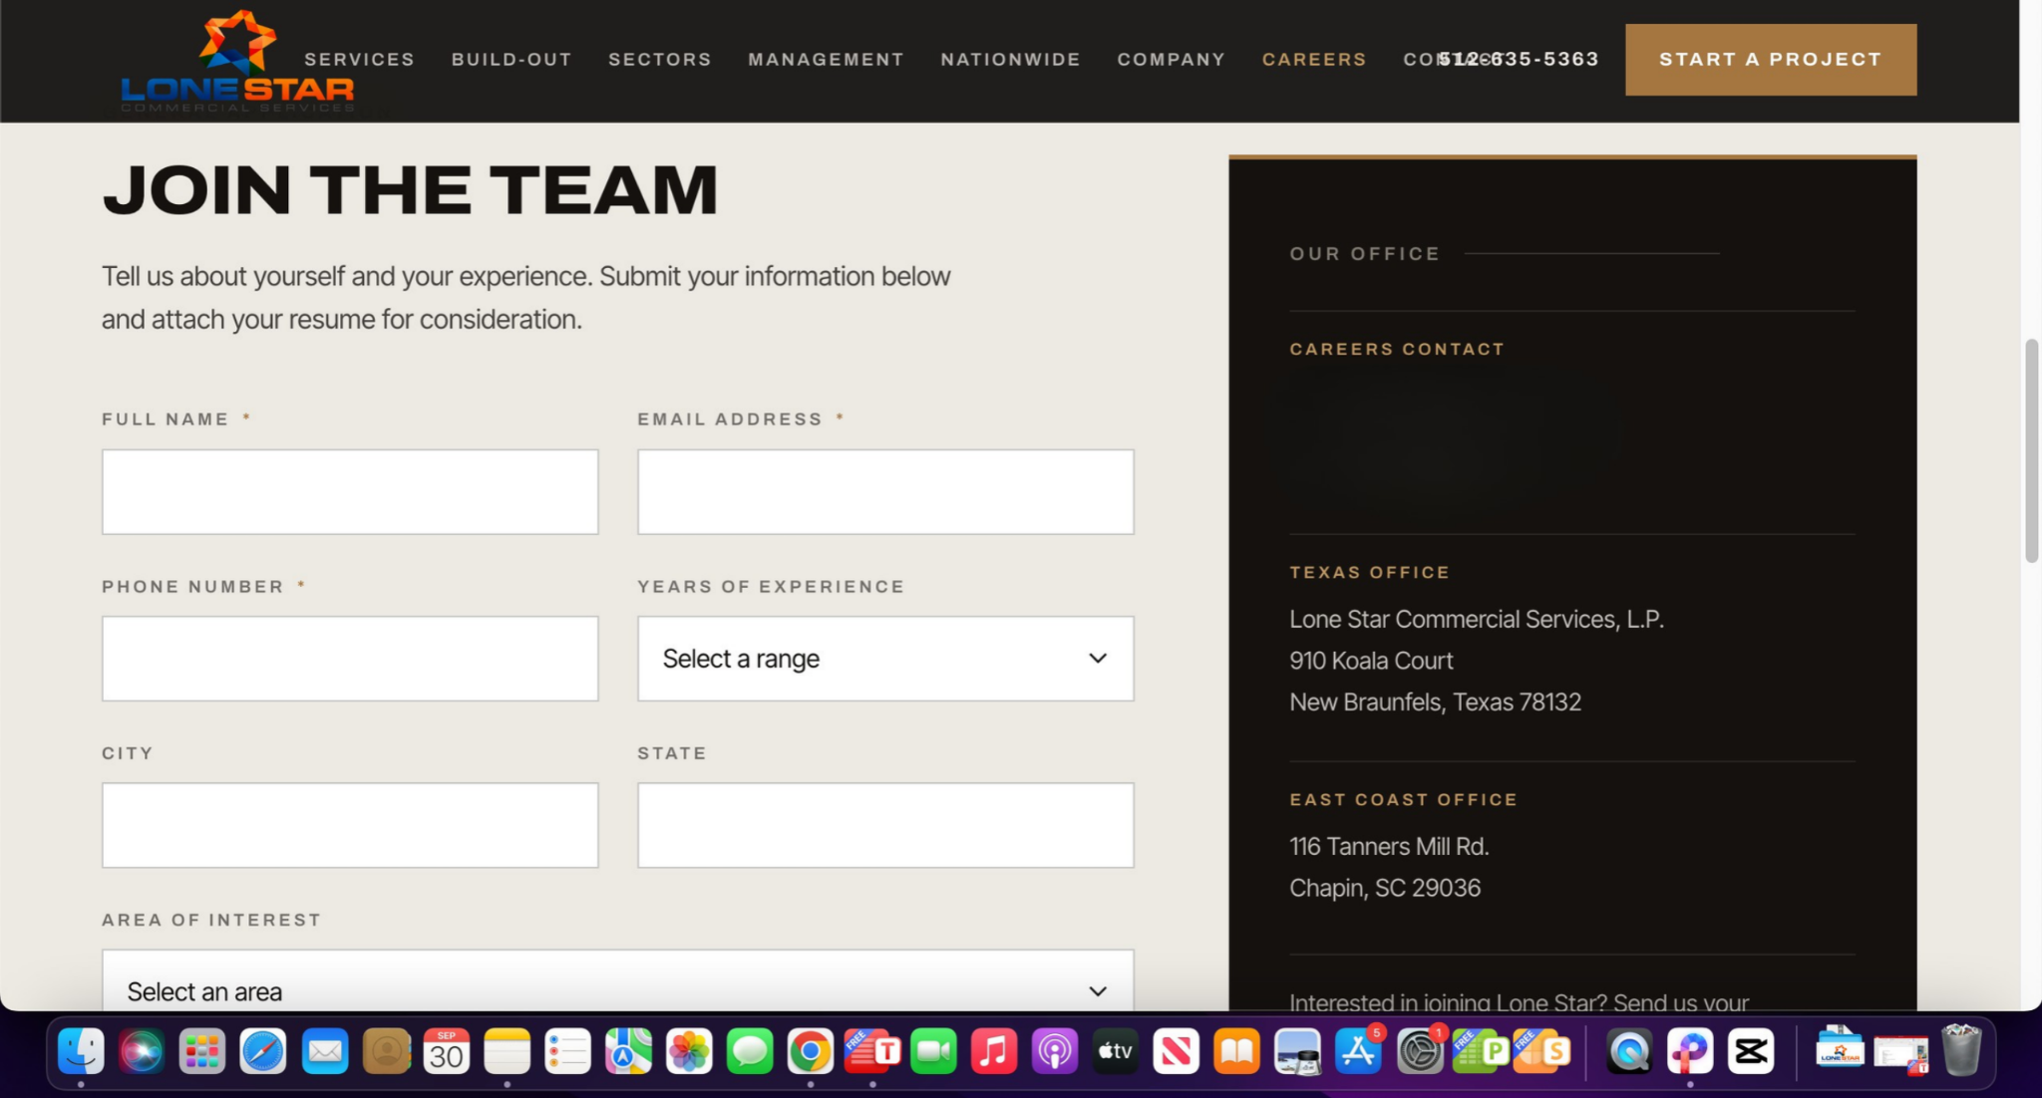Open the Mail app in dock
Image resolution: width=2042 pixels, height=1098 pixels.
click(x=325, y=1050)
